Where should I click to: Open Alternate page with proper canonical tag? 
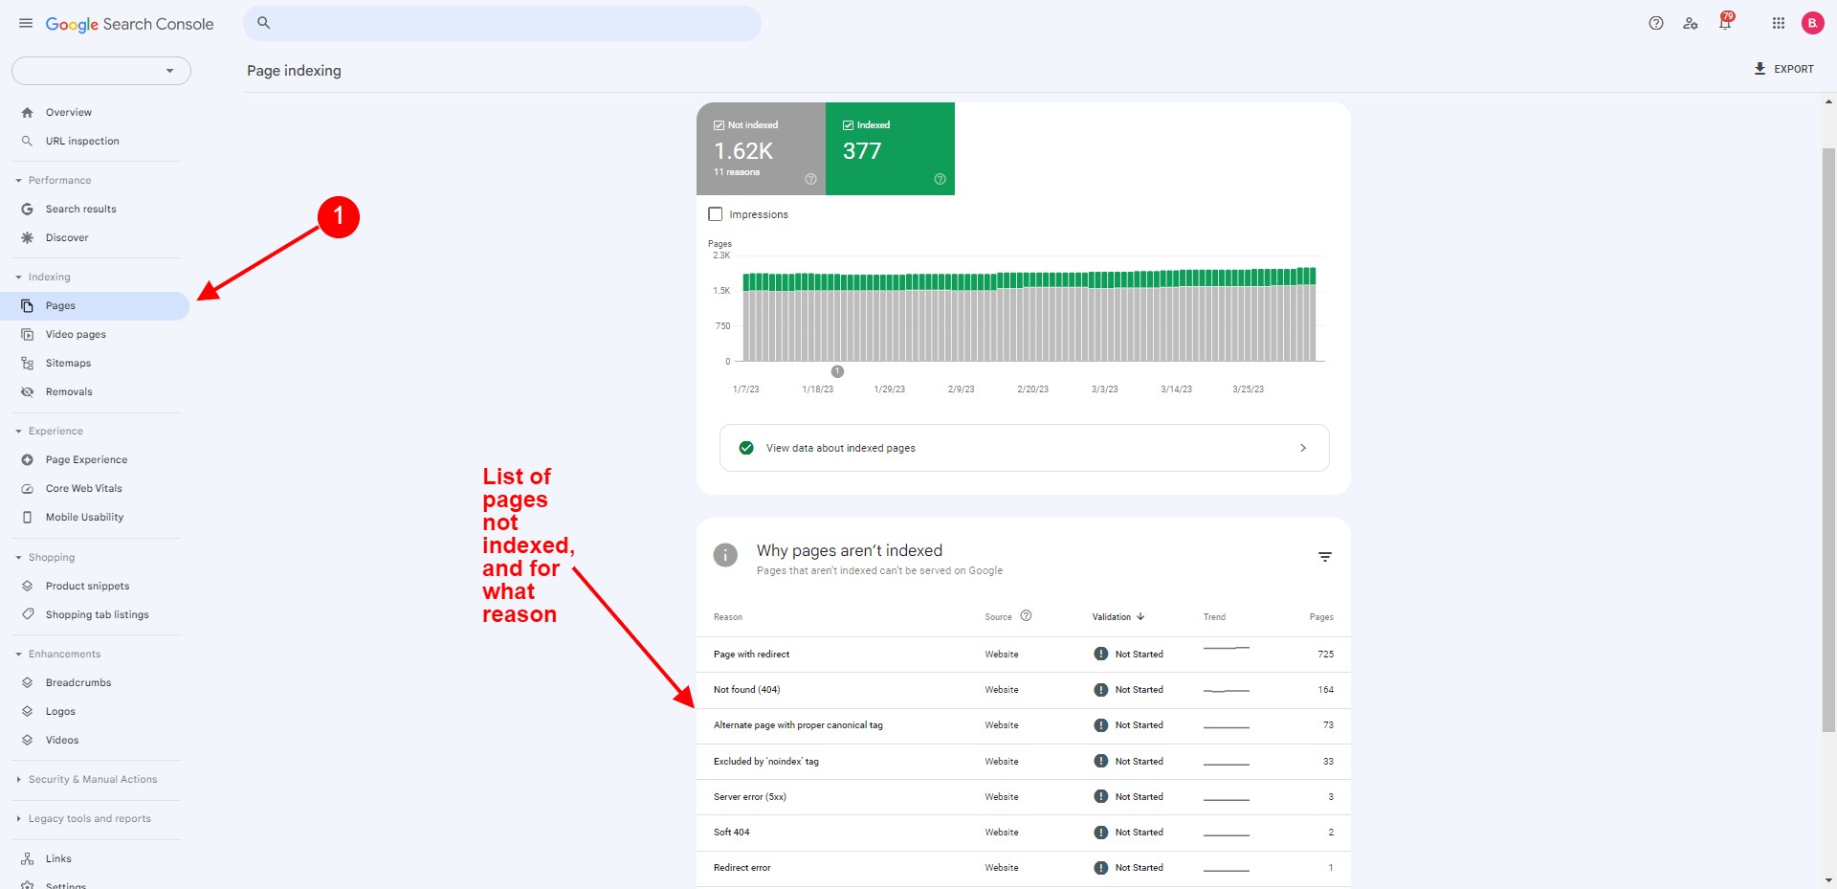coord(1024,725)
